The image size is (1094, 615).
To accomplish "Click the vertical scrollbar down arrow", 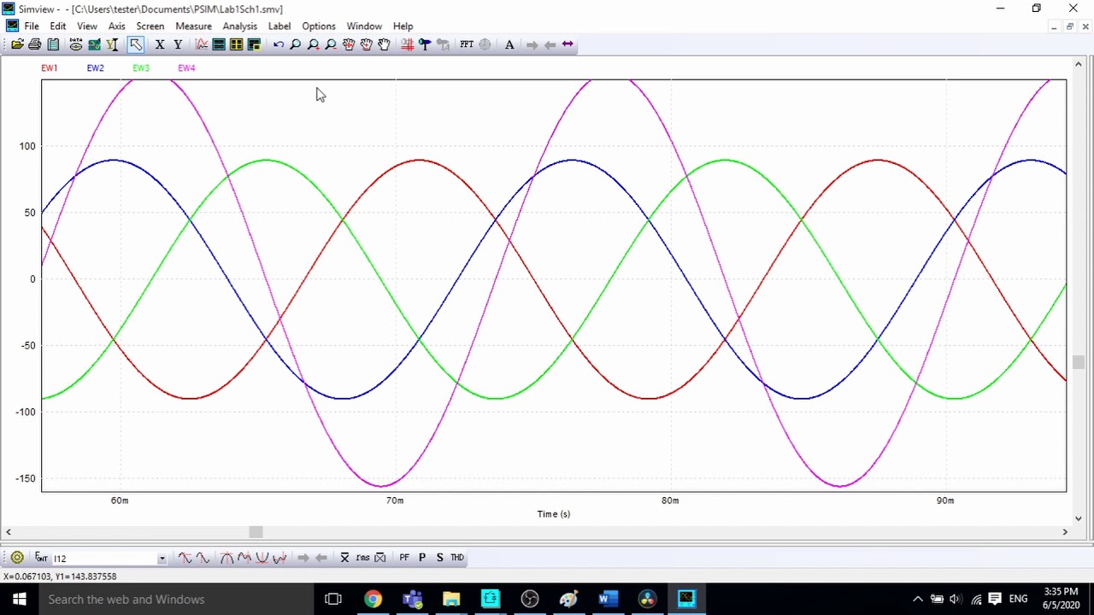I will tap(1079, 518).
